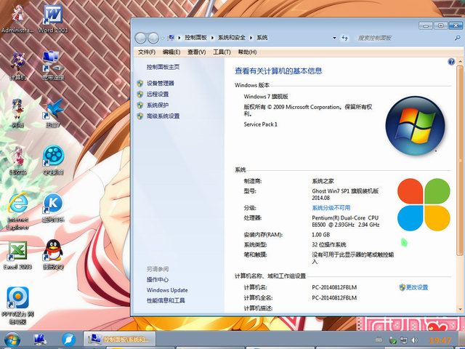Open the blue Help question mark icon
Viewport: 465px width, 349px height.
pyautogui.click(x=451, y=62)
